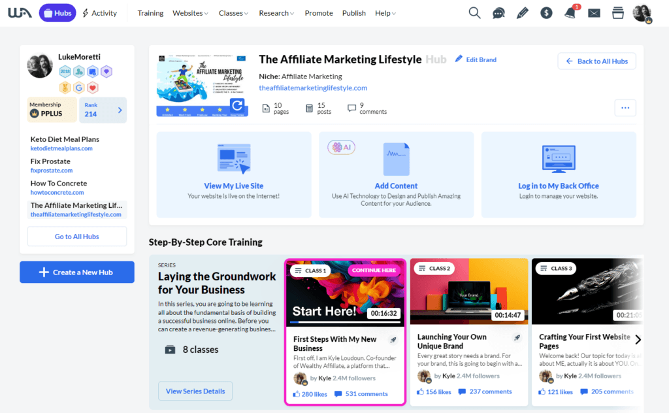Screen dimensions: 669x413
Task: Open the Training menu
Action: click(x=150, y=13)
